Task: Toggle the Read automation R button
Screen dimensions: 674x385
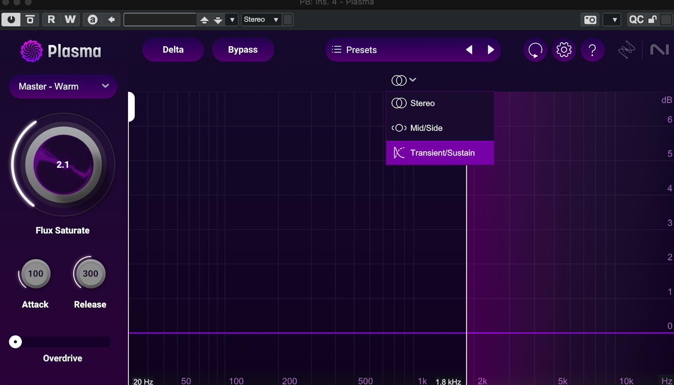Action: (51, 20)
